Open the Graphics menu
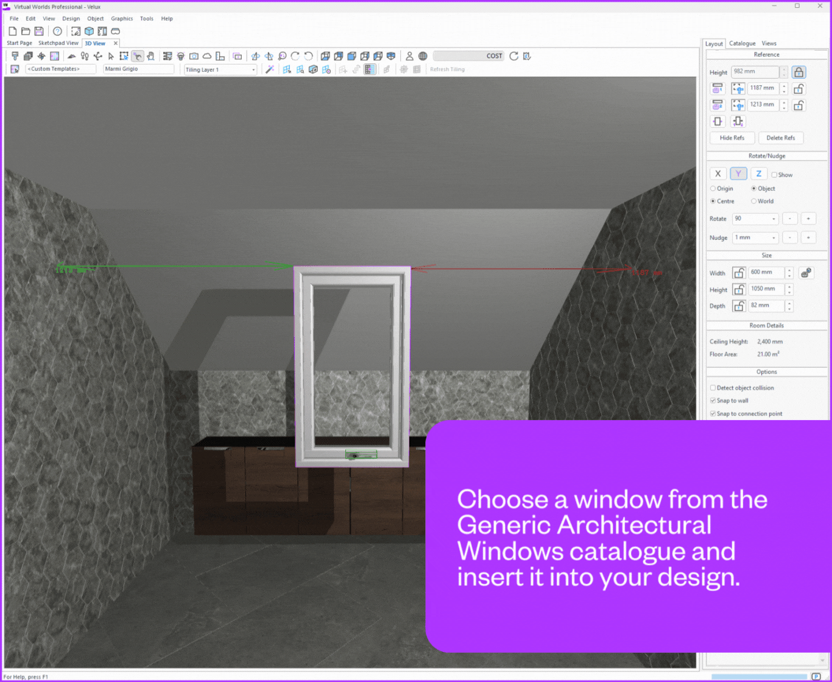Image resolution: width=832 pixels, height=682 pixels. [x=121, y=19]
